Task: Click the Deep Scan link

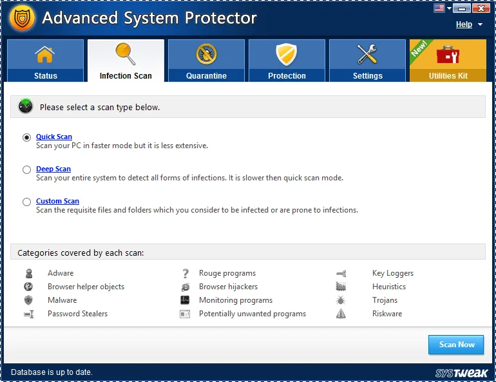Action: pyautogui.click(x=53, y=169)
